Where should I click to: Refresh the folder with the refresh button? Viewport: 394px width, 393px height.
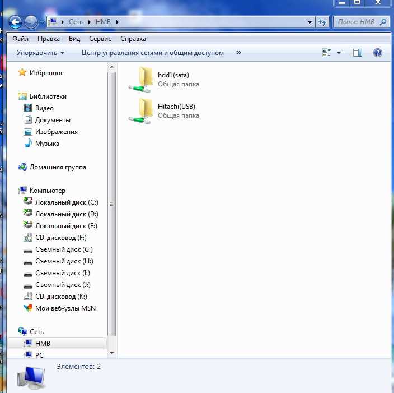coord(322,22)
